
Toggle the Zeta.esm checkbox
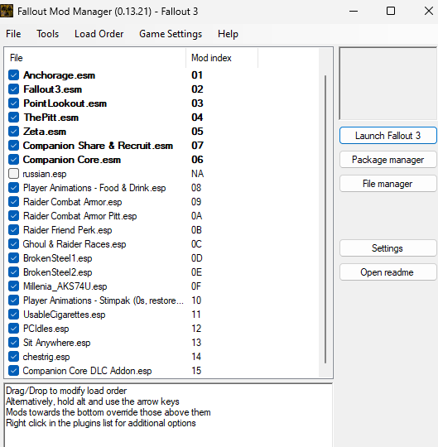14,132
